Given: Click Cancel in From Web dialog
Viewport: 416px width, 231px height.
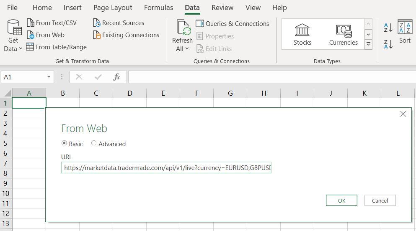Looking at the screenshot, I should point(380,201).
